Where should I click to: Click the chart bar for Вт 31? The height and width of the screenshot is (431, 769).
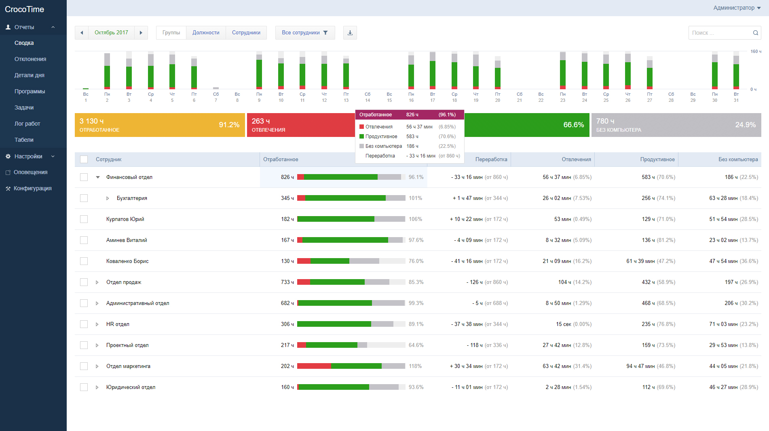[x=736, y=70]
